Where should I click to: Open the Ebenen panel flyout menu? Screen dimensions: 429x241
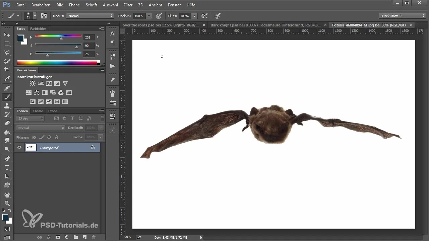tap(102, 111)
